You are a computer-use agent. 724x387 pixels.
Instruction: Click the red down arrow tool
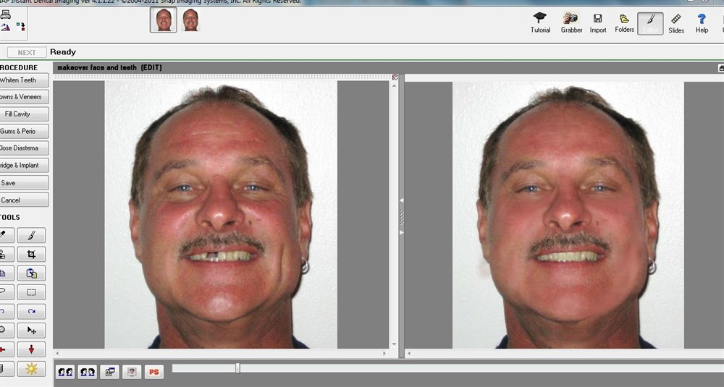pos(31,349)
